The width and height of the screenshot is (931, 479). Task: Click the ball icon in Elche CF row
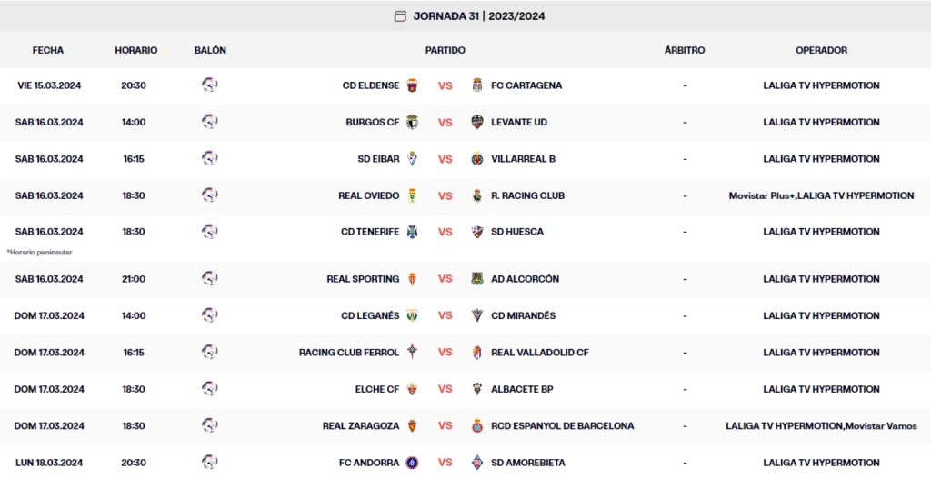pos(210,389)
